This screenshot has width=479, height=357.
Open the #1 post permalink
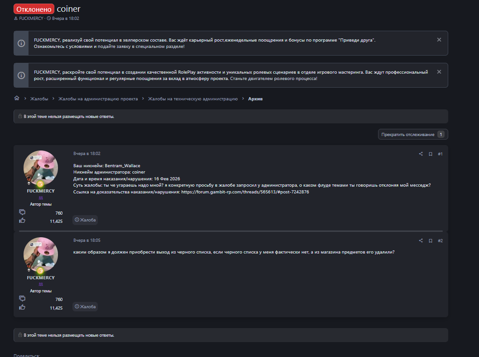[x=440, y=154]
